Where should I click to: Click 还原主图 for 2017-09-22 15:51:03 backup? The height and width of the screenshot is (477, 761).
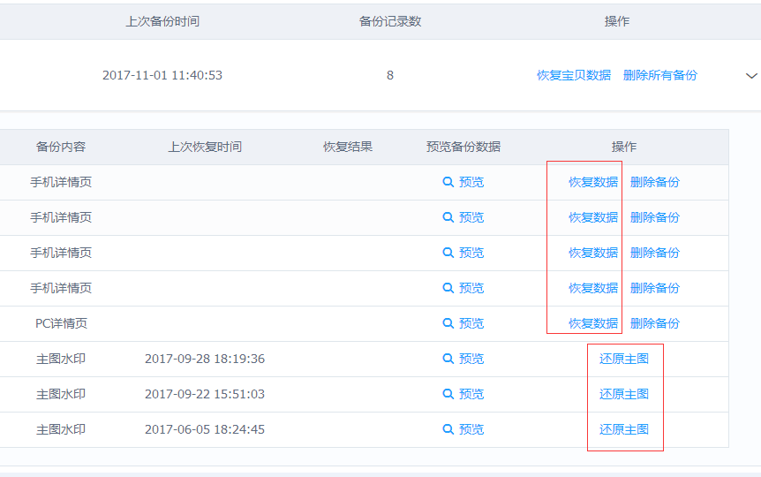click(624, 395)
